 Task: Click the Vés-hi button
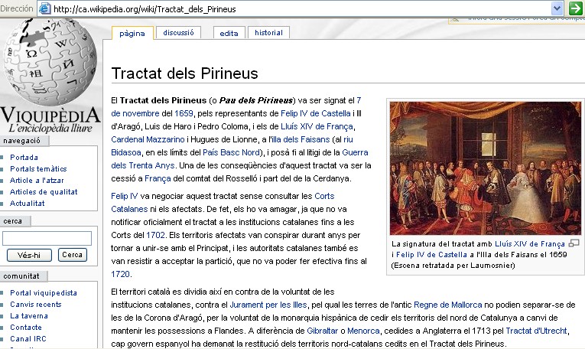click(29, 255)
